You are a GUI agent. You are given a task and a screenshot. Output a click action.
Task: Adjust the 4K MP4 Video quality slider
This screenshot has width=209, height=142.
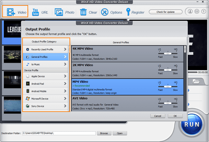pyautogui.click(x=168, y=53)
